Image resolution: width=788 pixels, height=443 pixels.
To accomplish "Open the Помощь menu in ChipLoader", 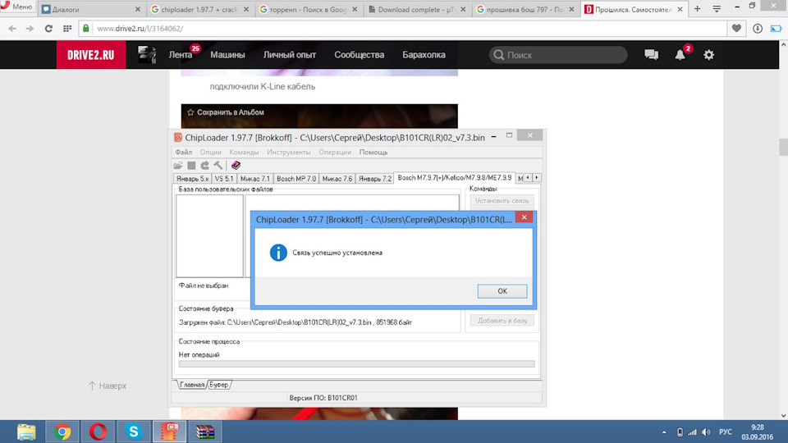I will coord(373,153).
